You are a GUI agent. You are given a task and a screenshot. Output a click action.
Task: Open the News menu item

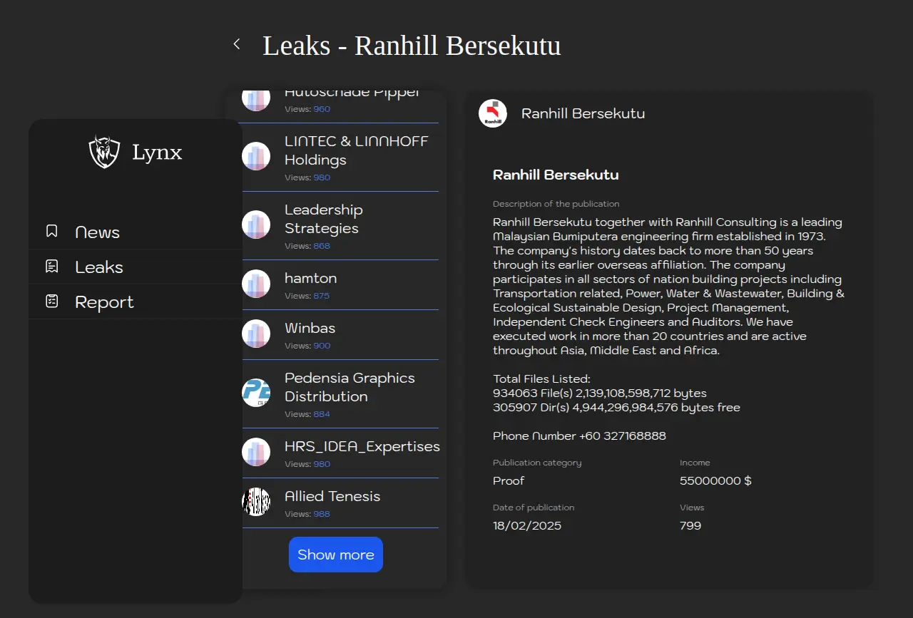[x=98, y=232]
